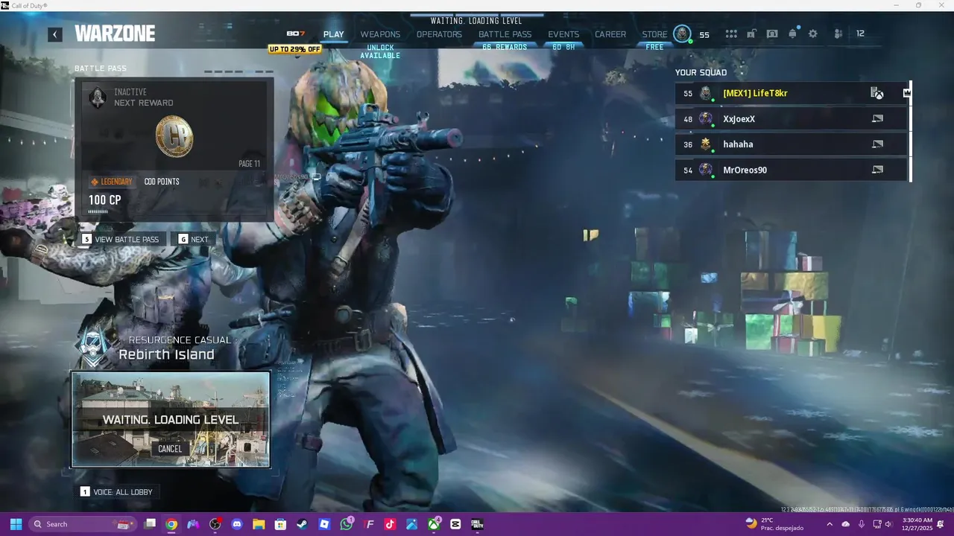Viewport: 954px width, 536px height.
Task: Click the squad count number 12
Action: click(860, 34)
